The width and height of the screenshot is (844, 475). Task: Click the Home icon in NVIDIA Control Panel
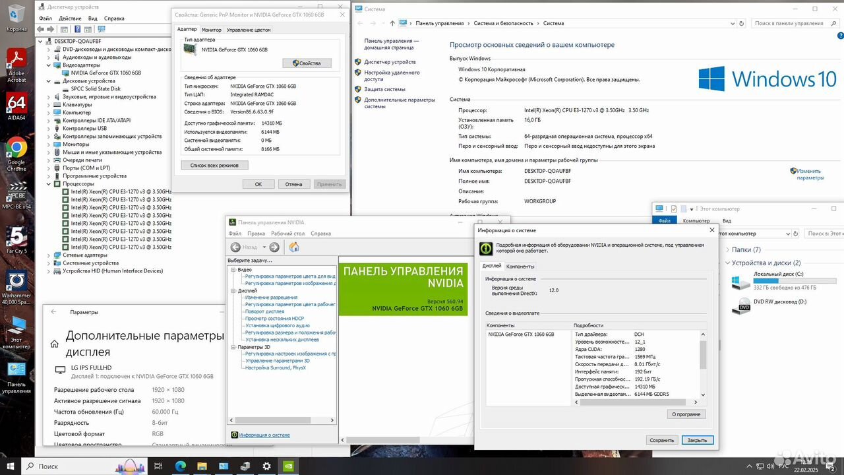click(x=294, y=247)
